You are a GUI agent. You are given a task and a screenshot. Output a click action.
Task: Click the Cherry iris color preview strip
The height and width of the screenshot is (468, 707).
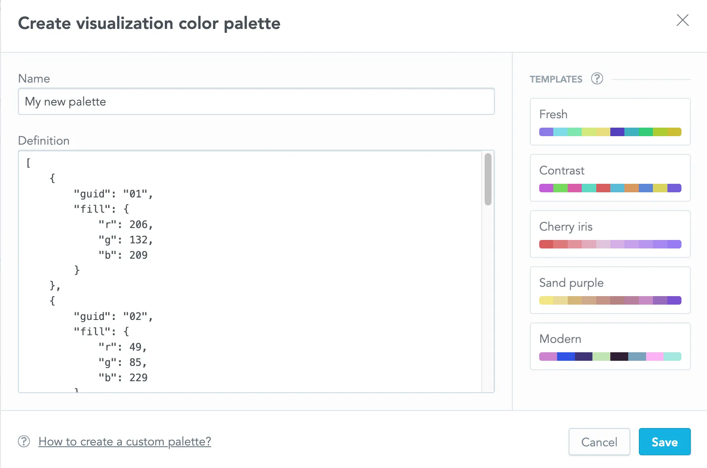(610, 244)
